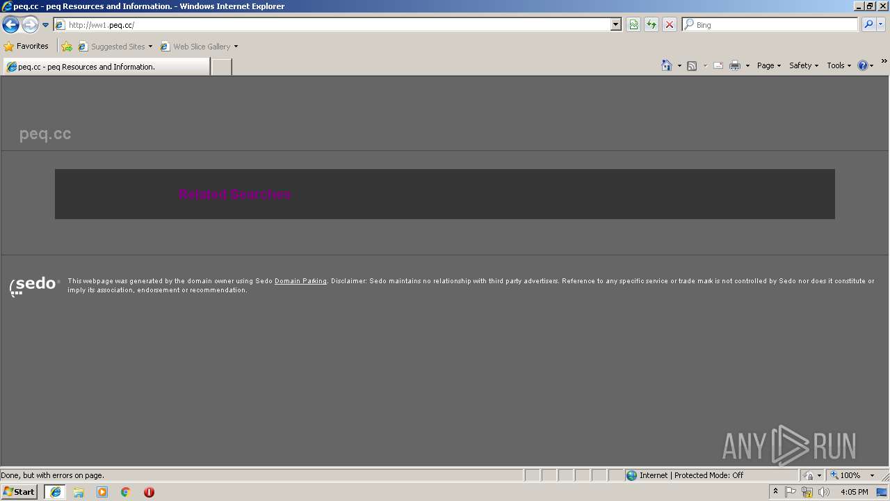Click the Read Mail icon
The image size is (890, 501).
click(718, 65)
